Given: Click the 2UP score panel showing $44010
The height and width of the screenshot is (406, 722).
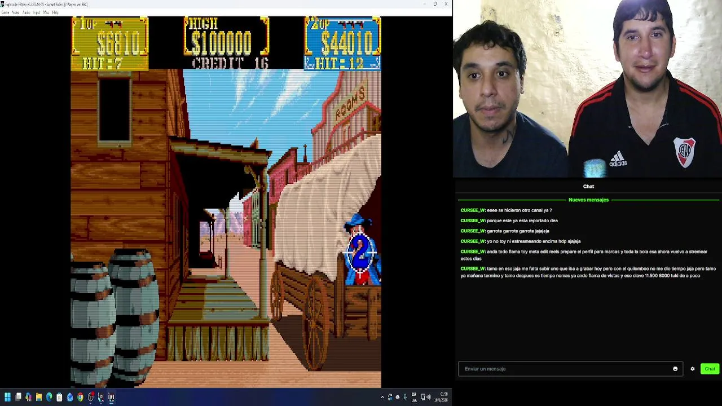Looking at the screenshot, I should [x=342, y=43].
